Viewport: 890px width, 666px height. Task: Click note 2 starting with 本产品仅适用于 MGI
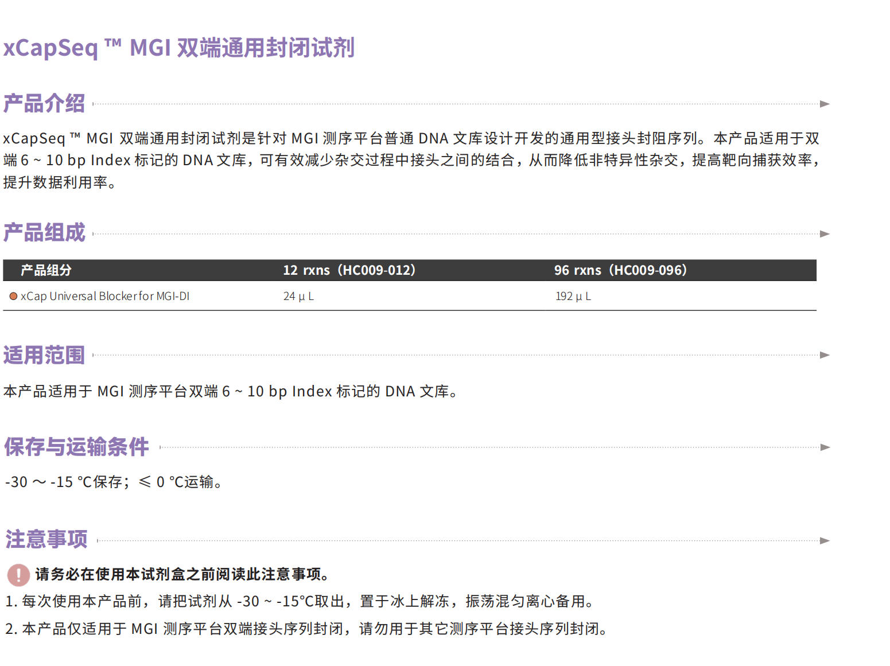307,629
